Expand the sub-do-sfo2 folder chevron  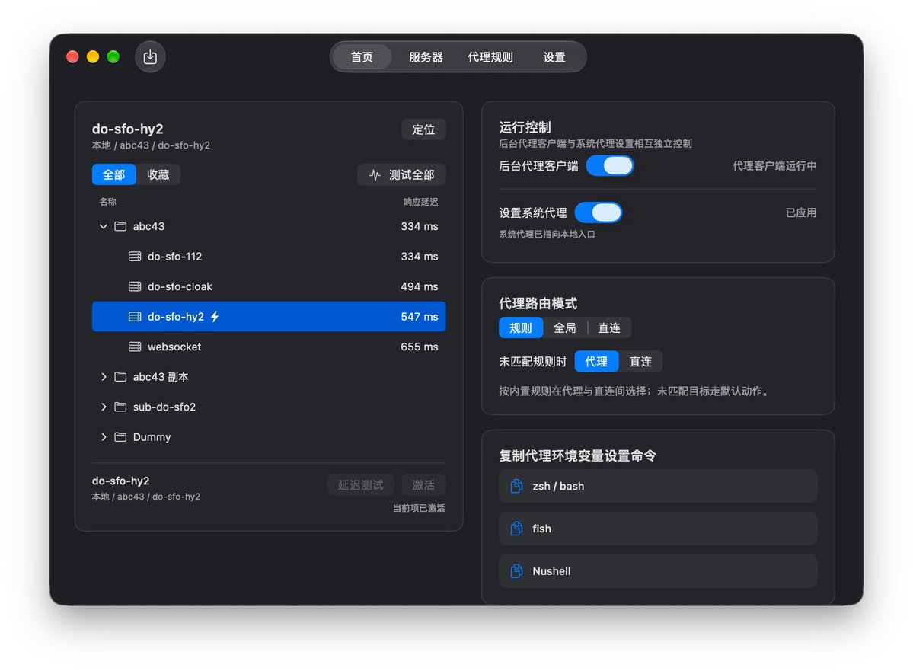pos(103,407)
